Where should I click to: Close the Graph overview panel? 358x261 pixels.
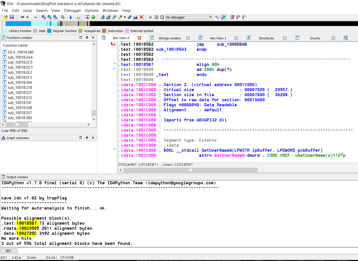click(93, 138)
